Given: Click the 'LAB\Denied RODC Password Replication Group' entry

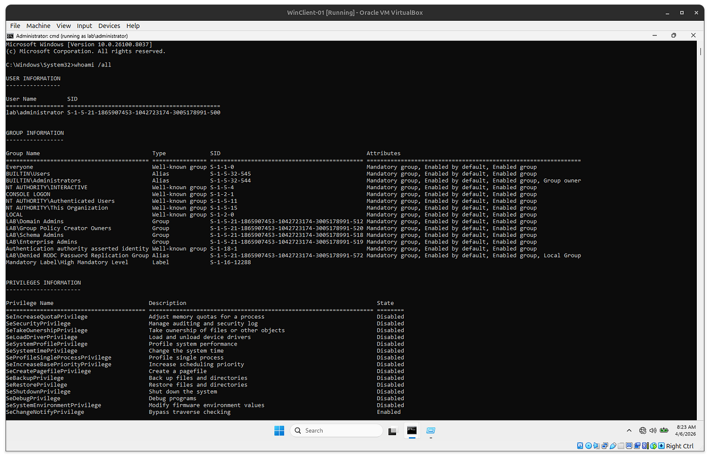Looking at the screenshot, I should (77, 256).
